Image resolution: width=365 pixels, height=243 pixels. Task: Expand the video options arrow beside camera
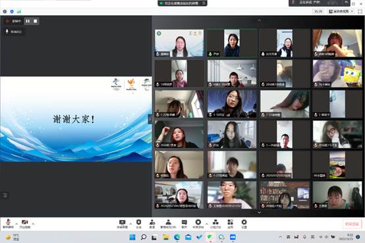click(33, 224)
